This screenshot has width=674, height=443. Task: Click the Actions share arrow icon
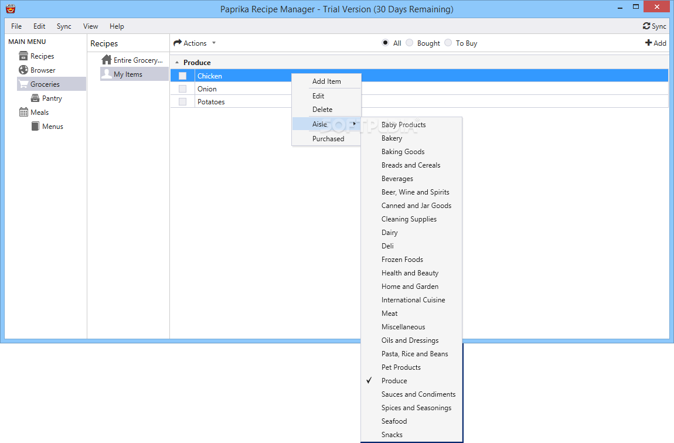click(x=178, y=43)
